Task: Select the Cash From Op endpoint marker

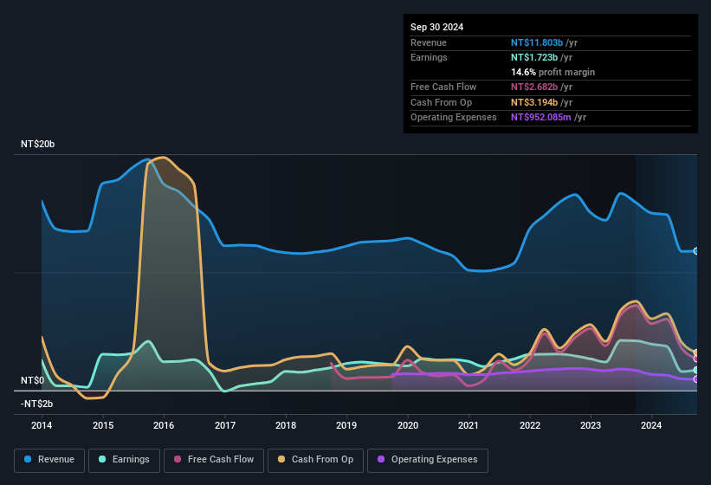Action: pos(696,352)
